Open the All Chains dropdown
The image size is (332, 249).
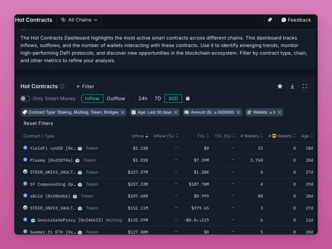(x=79, y=20)
